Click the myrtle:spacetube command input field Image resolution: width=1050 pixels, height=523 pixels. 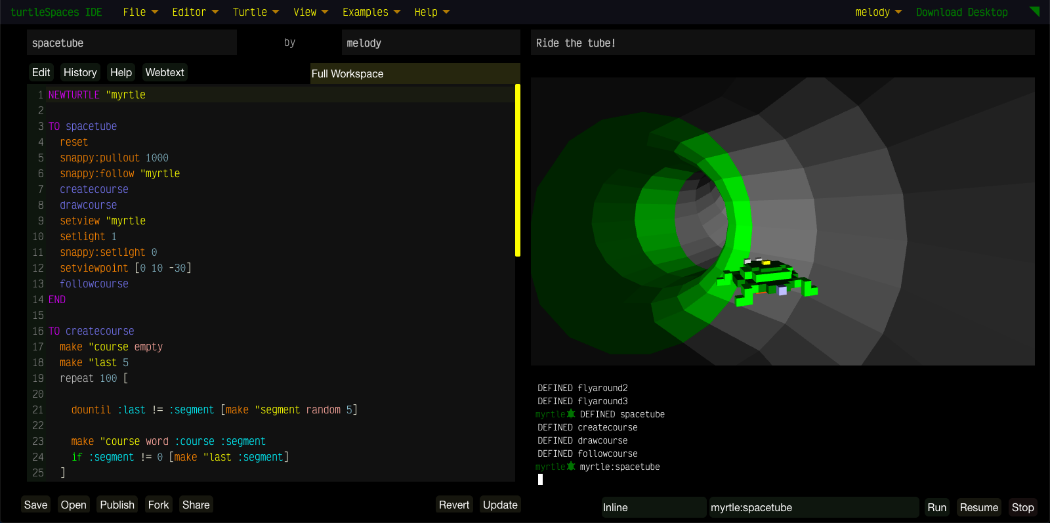[813, 507]
